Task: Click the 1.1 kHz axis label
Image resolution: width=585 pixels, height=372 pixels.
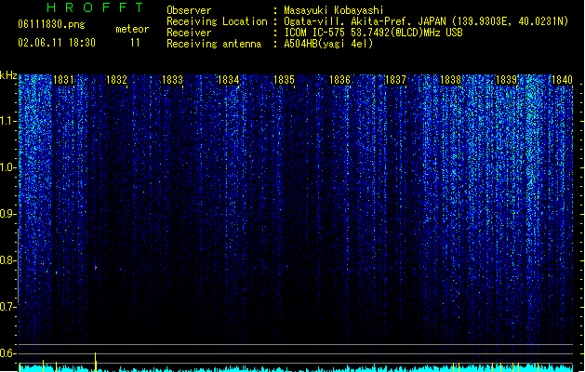Action: pyautogui.click(x=7, y=121)
